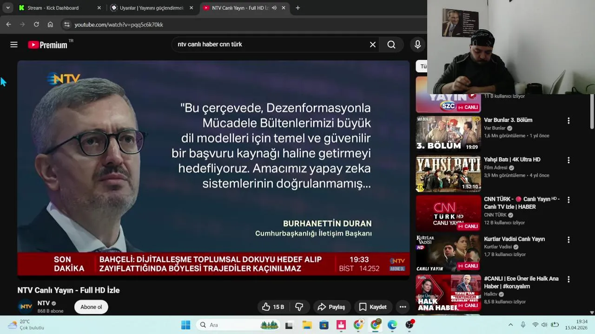This screenshot has height=334, width=595.
Task: Show hidden system tray icons
Action: [x=510, y=325]
